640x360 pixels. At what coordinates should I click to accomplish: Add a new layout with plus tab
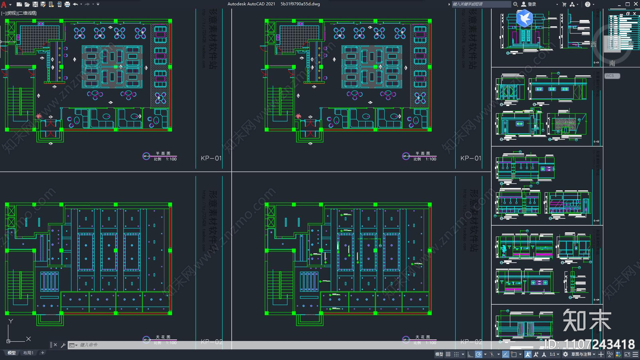(43, 353)
